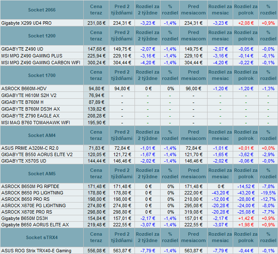Click the red +1,98 € value

point(246,225)
